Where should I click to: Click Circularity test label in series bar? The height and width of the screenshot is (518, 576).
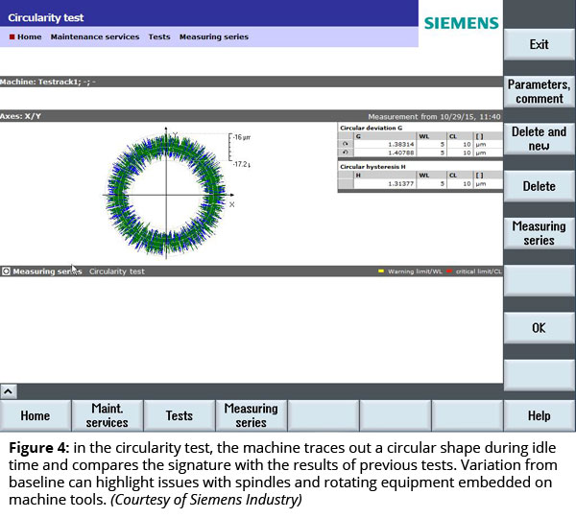[117, 271]
